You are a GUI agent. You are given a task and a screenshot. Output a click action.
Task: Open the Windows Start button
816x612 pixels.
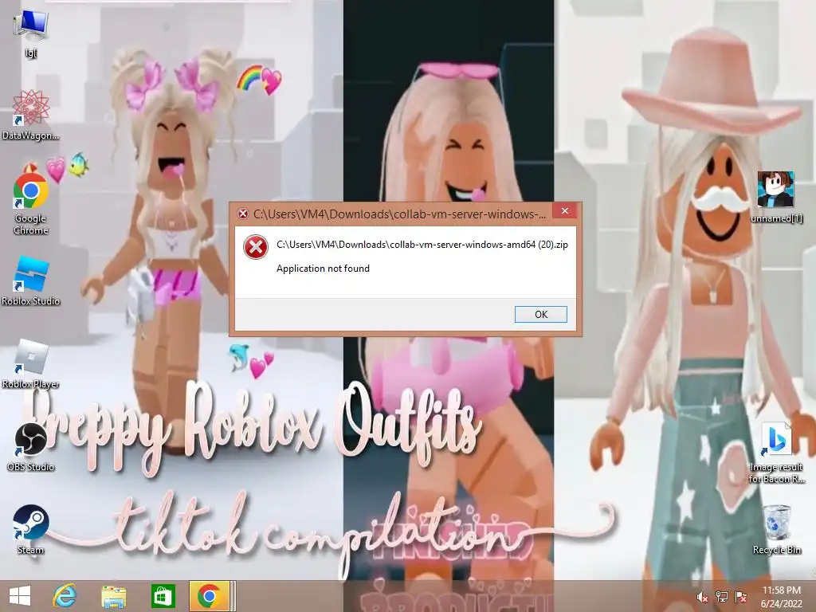(x=20, y=596)
